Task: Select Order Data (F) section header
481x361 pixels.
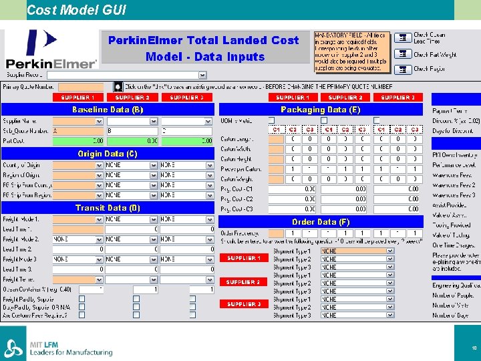Action: (321, 222)
